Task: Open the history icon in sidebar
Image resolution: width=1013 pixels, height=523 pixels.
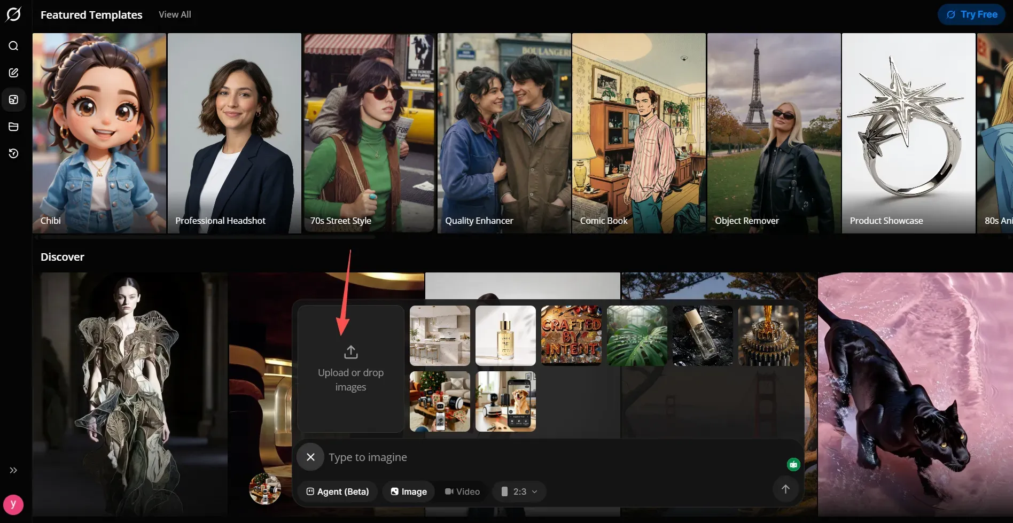Action: 13,153
